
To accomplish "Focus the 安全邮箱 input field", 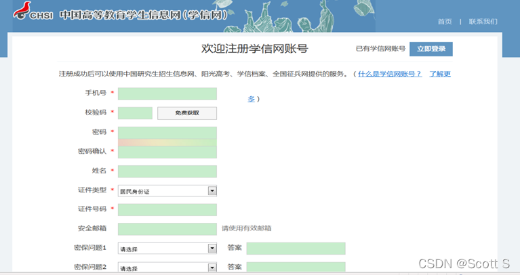I will [167, 229].
